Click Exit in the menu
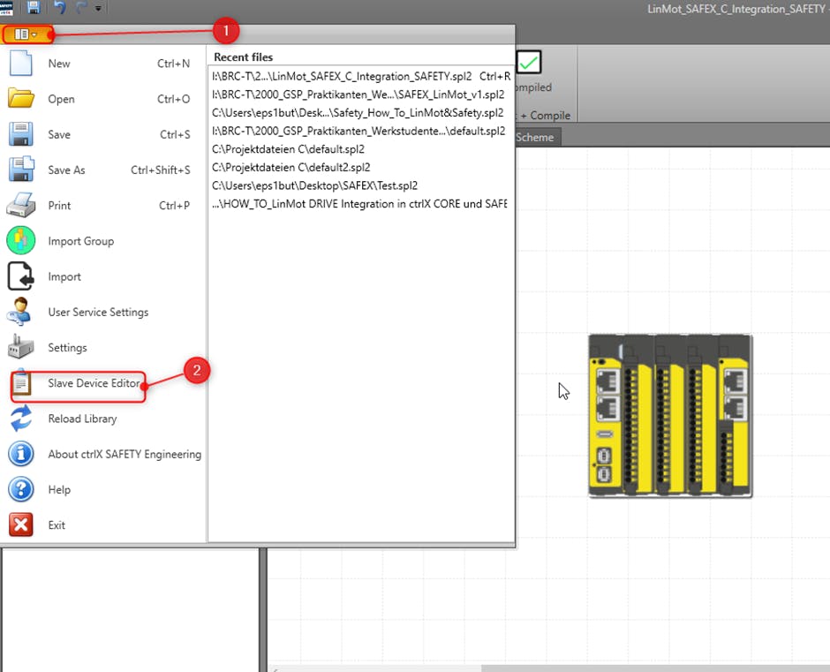830x672 pixels. (57, 525)
